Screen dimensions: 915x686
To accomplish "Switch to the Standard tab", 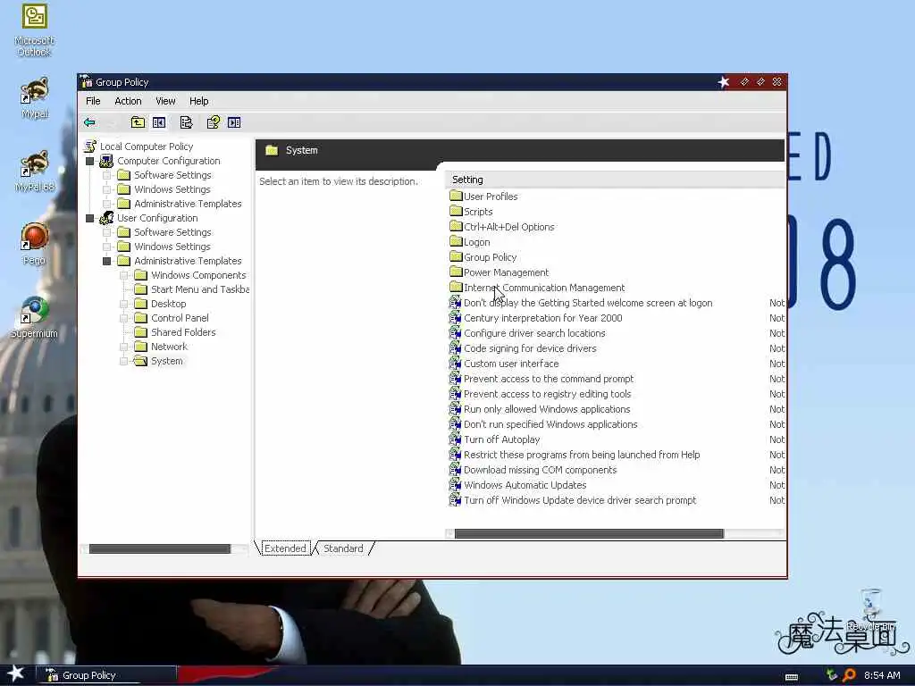I will tap(343, 548).
